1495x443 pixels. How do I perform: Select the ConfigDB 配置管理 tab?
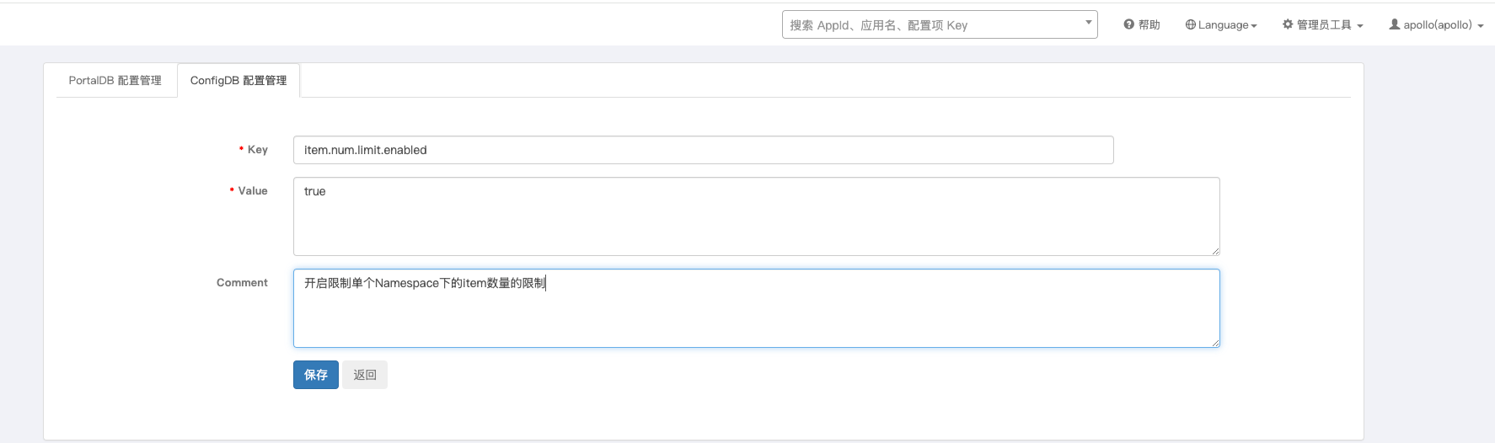[x=238, y=80]
